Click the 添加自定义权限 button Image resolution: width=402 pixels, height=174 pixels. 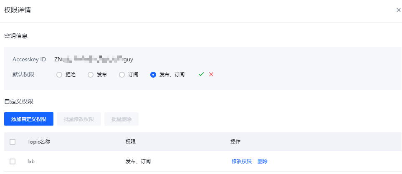coord(29,119)
